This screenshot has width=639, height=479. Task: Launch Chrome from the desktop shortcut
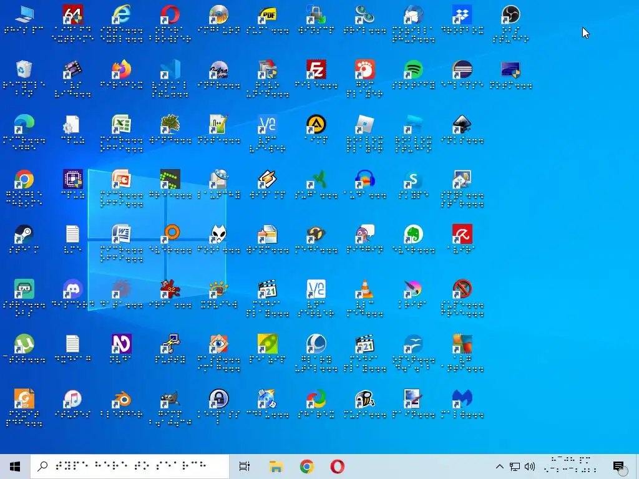(24, 179)
